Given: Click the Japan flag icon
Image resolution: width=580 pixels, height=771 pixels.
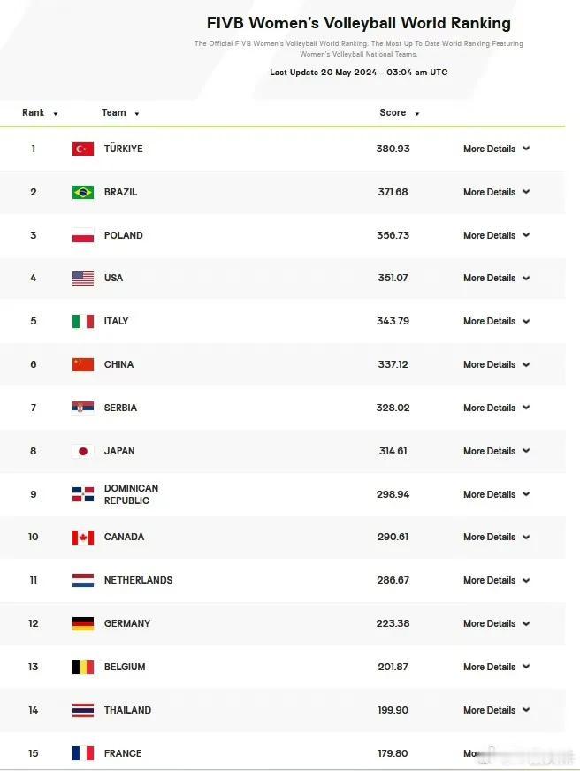Looking at the screenshot, I should pos(82,451).
